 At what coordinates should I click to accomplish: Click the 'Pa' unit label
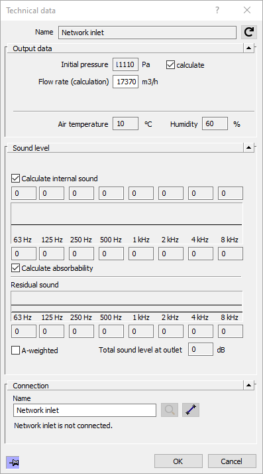pos(146,64)
